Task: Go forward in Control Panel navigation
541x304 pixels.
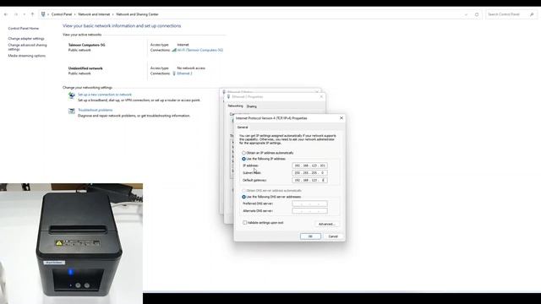Action: (x=16, y=14)
